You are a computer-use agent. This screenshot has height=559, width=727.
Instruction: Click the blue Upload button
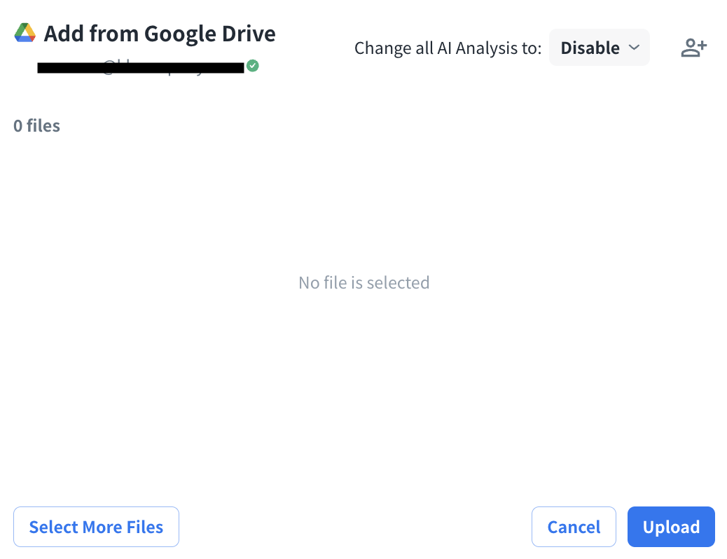coord(671,527)
